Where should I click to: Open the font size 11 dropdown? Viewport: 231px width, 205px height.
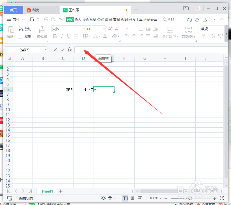[x=104, y=29]
